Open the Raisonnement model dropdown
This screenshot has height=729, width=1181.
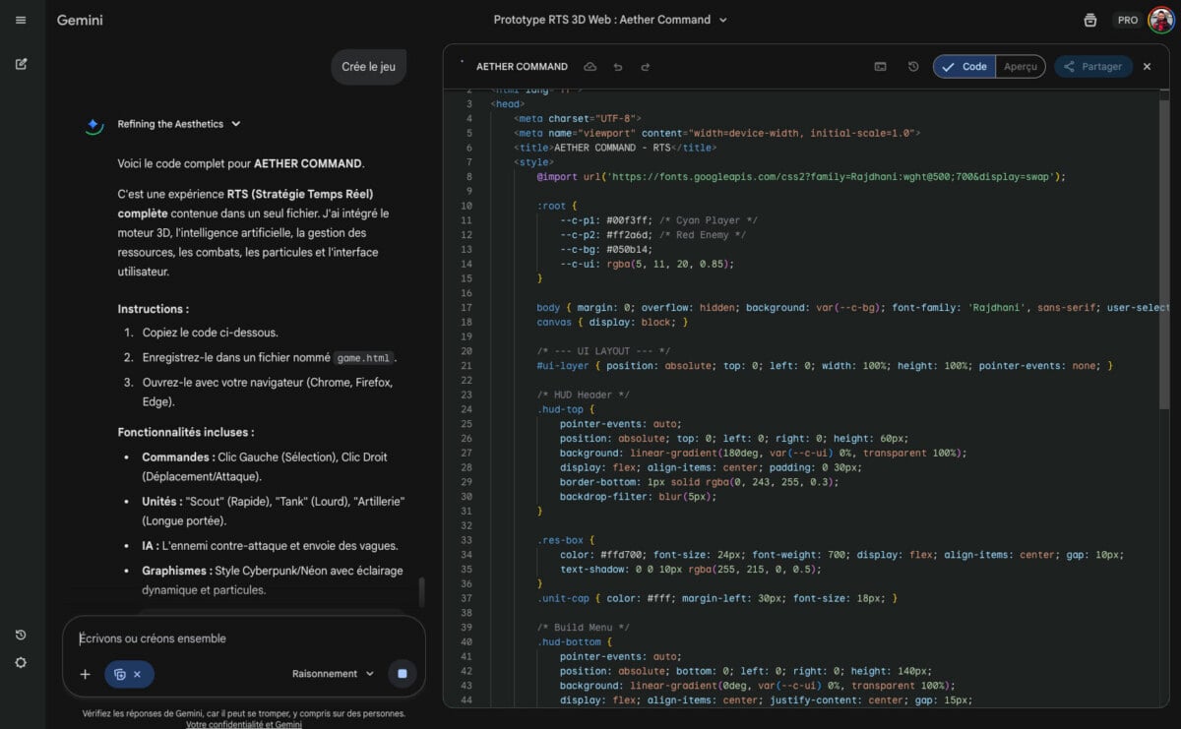click(333, 674)
